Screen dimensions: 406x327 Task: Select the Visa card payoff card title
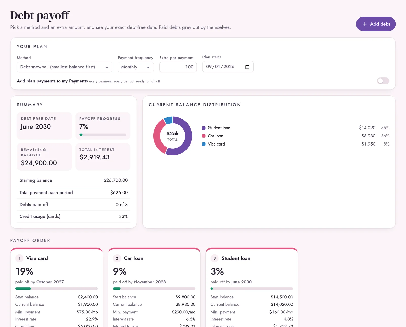coord(37,258)
